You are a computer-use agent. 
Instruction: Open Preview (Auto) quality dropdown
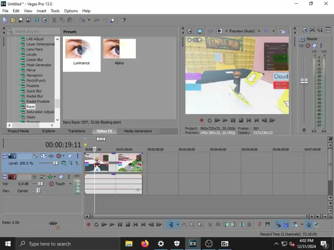click(259, 31)
